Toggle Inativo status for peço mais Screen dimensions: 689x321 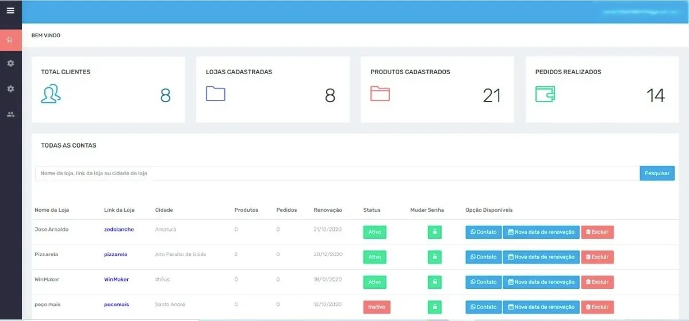(x=377, y=307)
